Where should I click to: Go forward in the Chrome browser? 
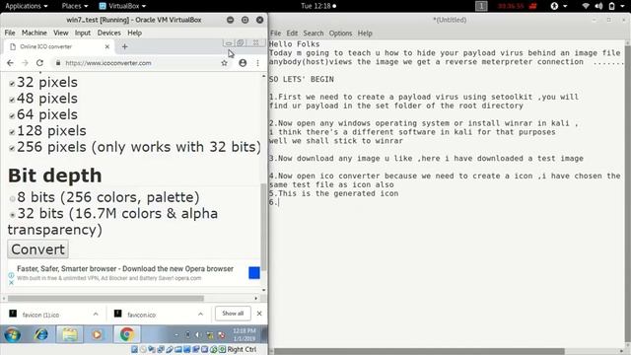tap(25, 63)
